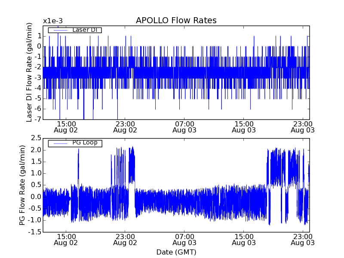Click the -4 y-axis tick on Laser plot
The height and width of the screenshot is (258, 344).
[x=38, y=88]
